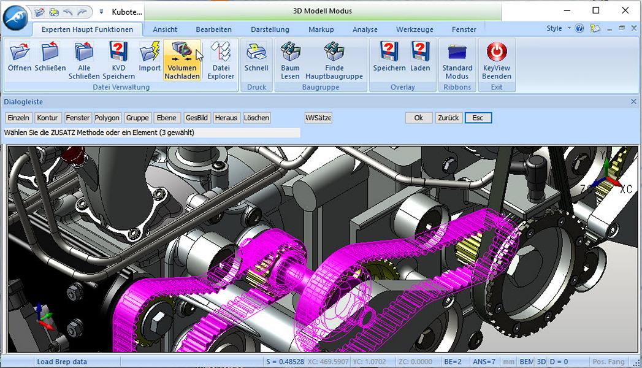The height and width of the screenshot is (368, 642).
Task: Click the blue help question mark icon
Action: pyautogui.click(x=579, y=29)
